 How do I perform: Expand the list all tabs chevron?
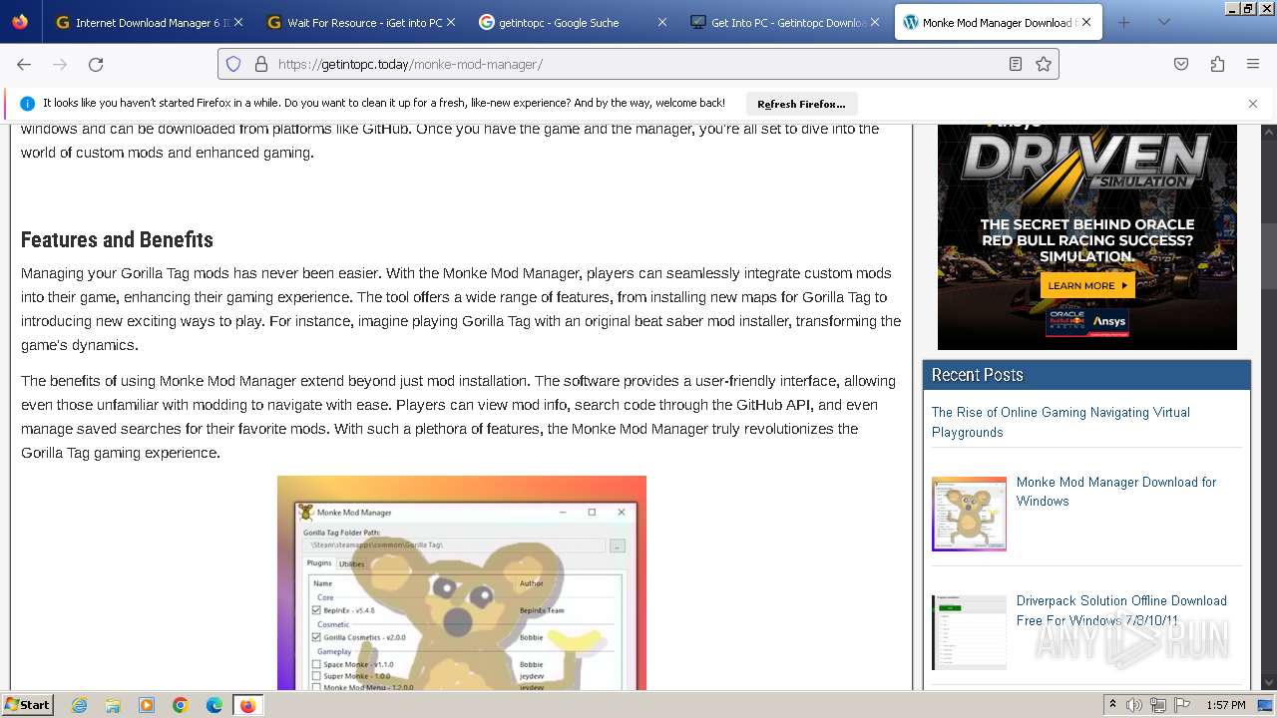click(x=1163, y=22)
